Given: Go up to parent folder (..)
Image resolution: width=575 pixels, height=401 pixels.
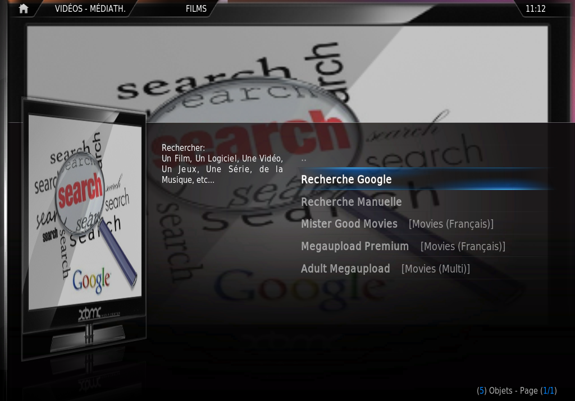Looking at the screenshot, I should (x=304, y=159).
